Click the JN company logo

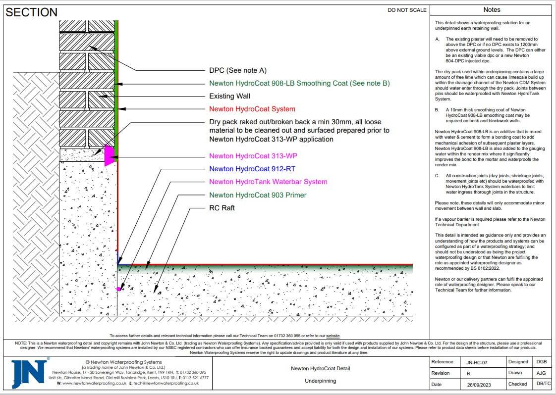(28, 373)
